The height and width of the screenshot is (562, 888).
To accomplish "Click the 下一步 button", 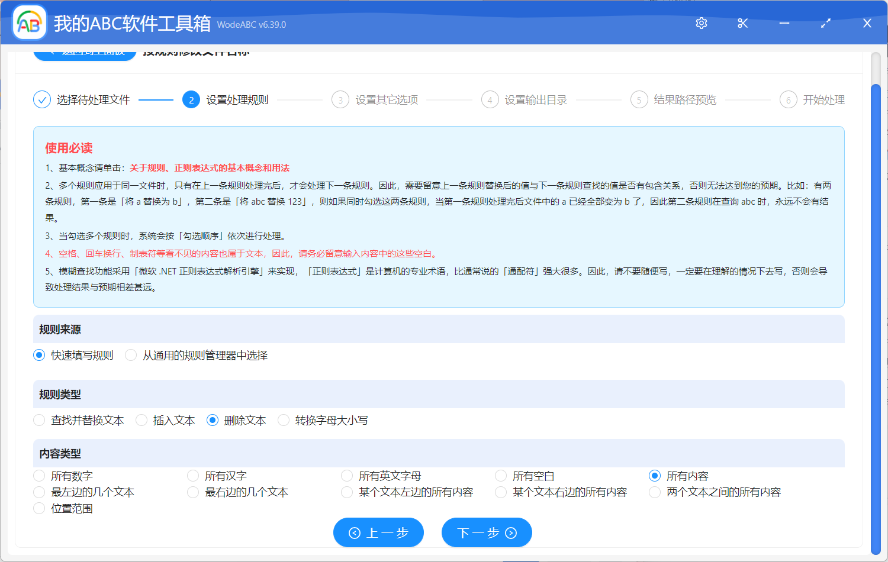I will (487, 532).
